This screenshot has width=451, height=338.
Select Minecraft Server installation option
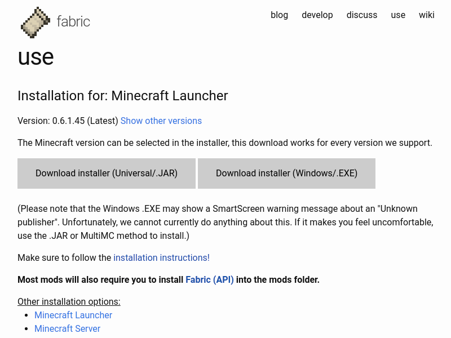pos(67,328)
